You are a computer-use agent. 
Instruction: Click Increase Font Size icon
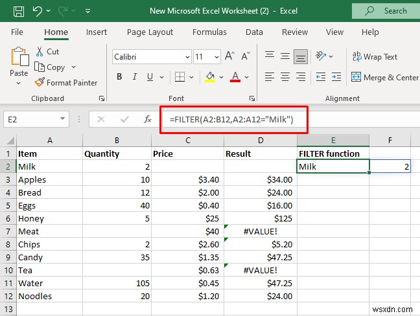[229, 56]
